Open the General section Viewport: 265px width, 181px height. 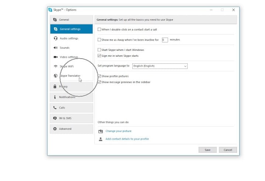pos(72,20)
